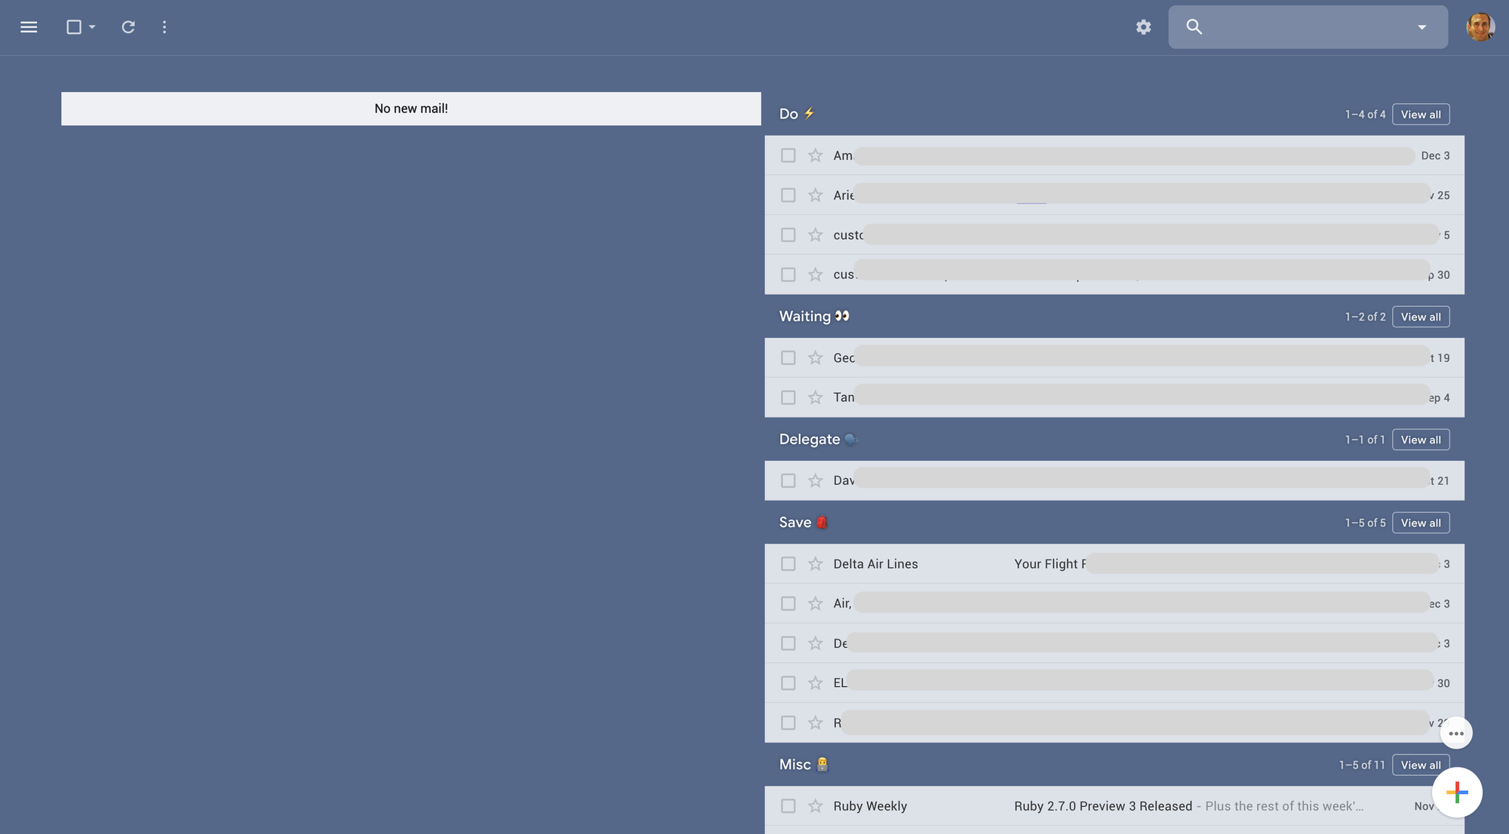Star the Delta Air Lines email

[815, 564]
